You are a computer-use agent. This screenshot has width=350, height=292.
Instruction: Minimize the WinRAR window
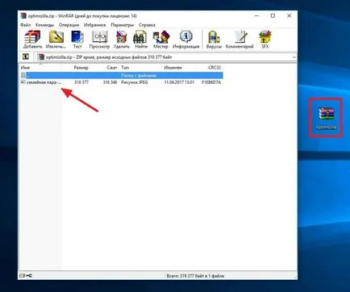coord(257,16)
